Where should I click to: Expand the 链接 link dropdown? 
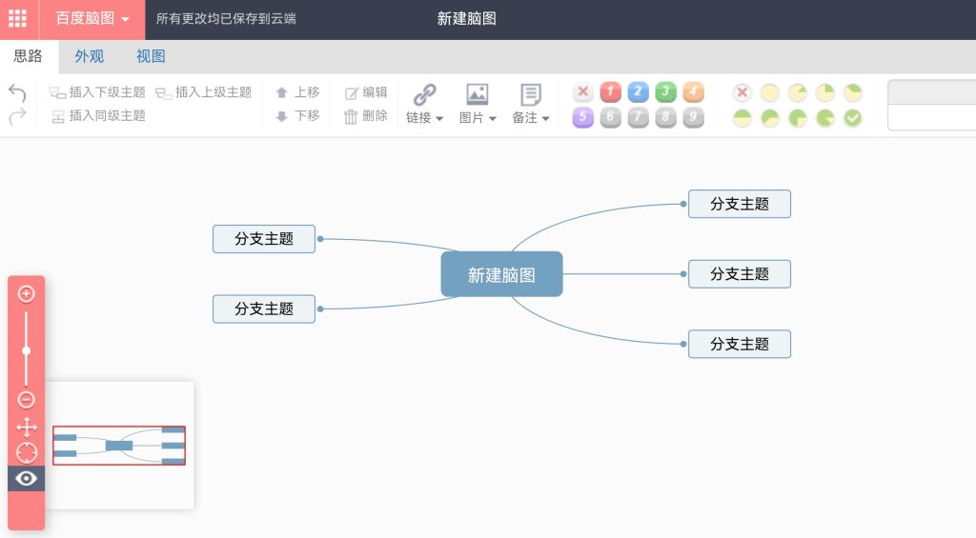pos(425,118)
